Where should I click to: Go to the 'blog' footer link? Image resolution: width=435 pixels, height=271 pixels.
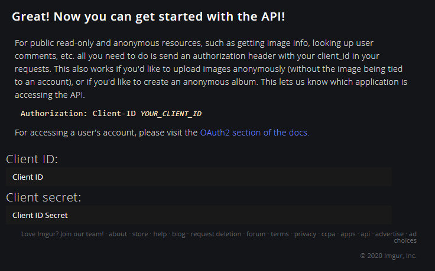tap(178, 234)
